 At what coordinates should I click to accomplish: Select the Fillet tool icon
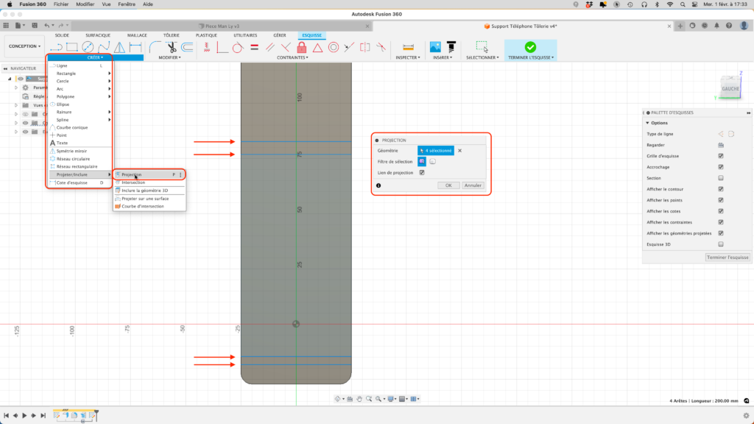(x=155, y=47)
